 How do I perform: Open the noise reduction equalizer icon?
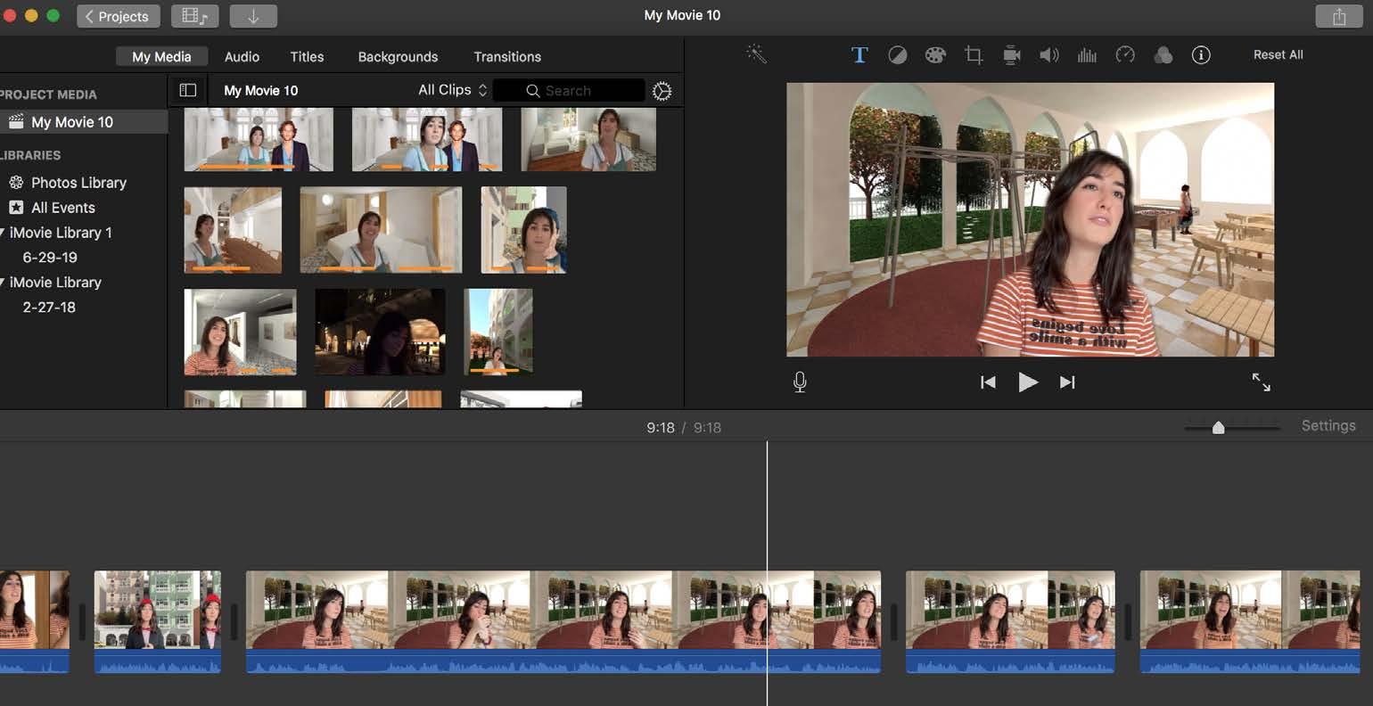pos(1087,55)
